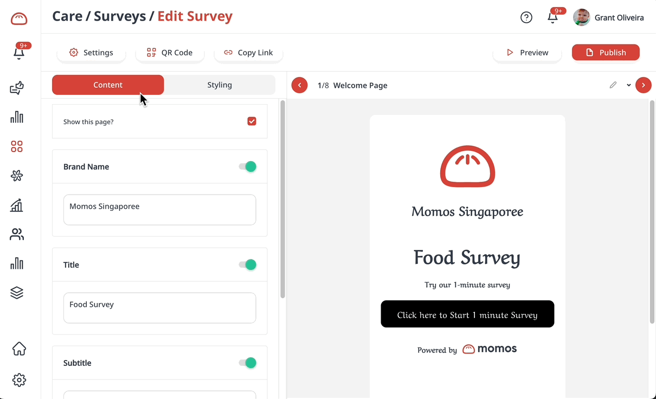This screenshot has height=399, width=656.
Task: Click the red Publish button
Action: (x=606, y=53)
